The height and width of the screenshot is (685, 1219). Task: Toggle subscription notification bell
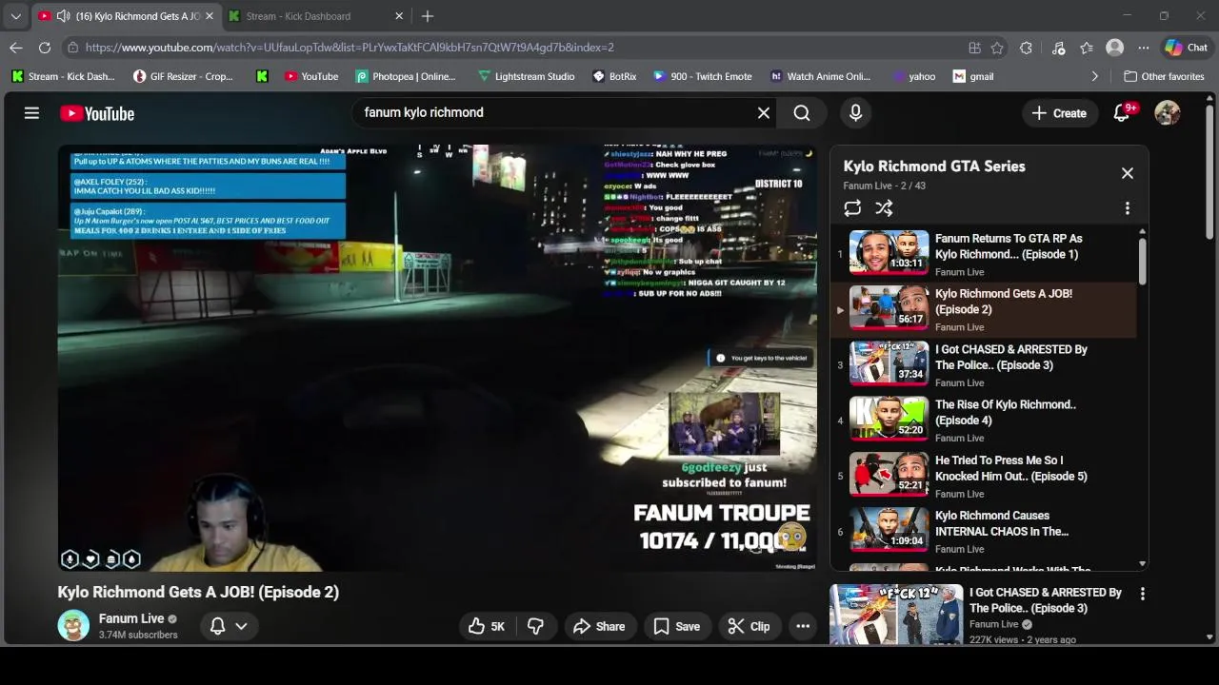[x=217, y=626]
